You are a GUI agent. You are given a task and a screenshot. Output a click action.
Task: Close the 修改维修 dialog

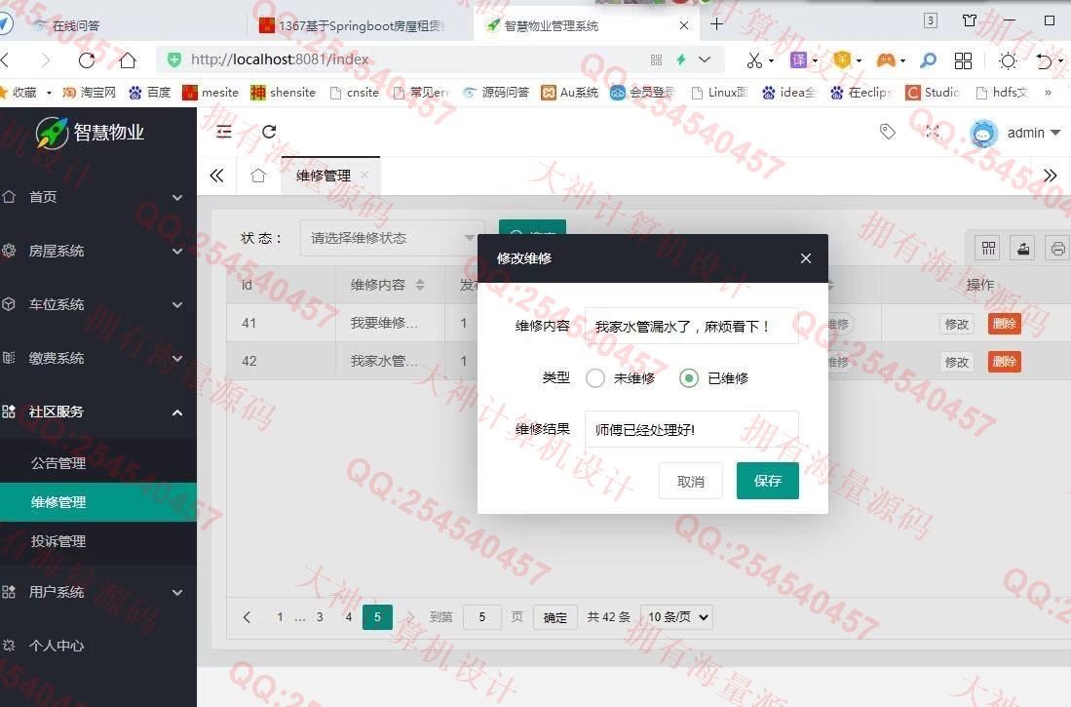[806, 257]
